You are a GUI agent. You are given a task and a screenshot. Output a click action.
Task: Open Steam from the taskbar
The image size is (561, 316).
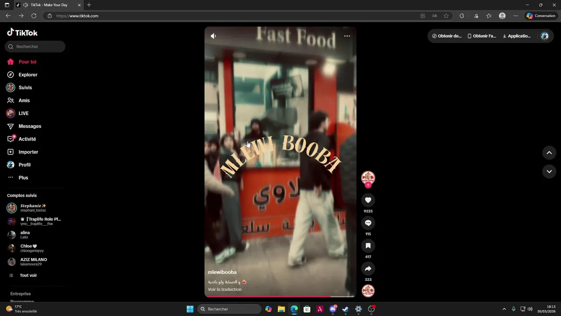coord(345,309)
